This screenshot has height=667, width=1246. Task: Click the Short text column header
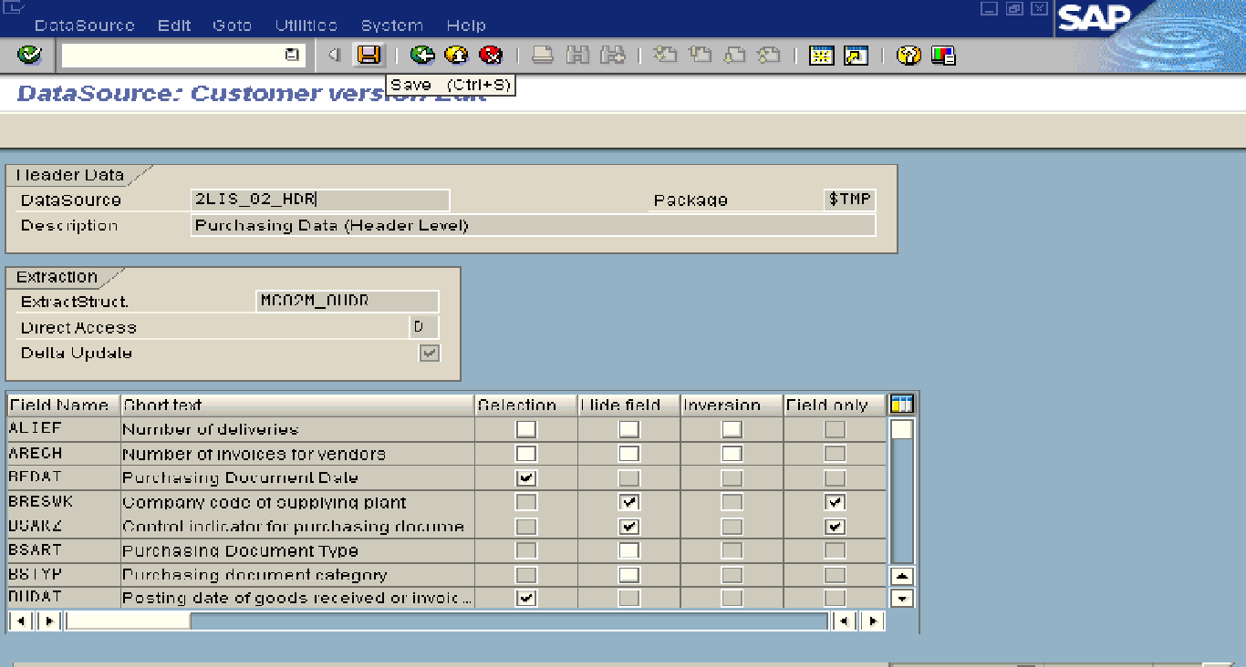tap(297, 405)
